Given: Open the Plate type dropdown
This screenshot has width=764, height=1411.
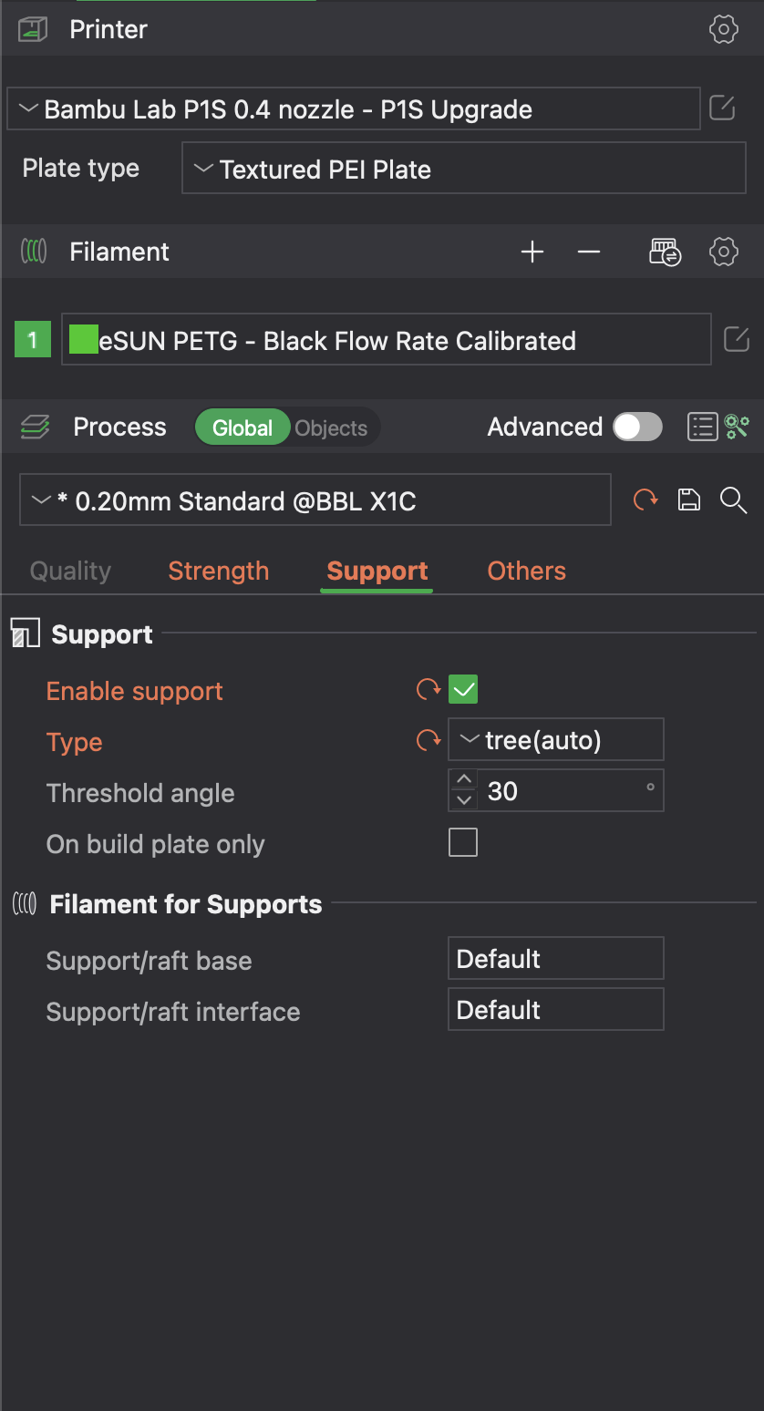Looking at the screenshot, I should 463,169.
